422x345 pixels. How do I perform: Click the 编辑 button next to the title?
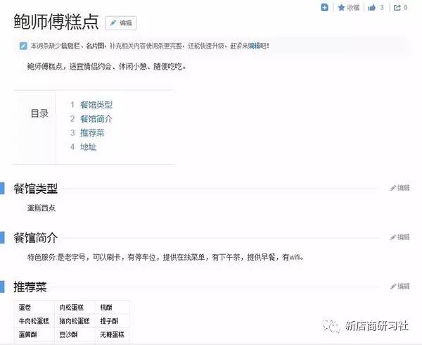coord(121,23)
